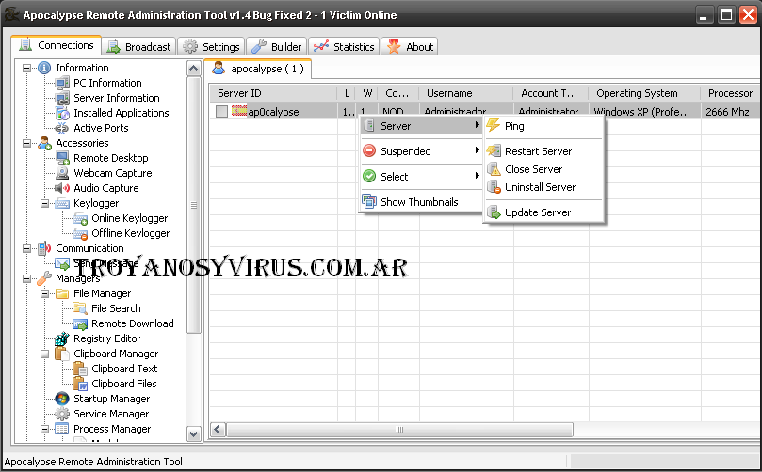Viewport: 762px width, 472px height.
Task: Click the Uninstall Server icon
Action: (494, 187)
